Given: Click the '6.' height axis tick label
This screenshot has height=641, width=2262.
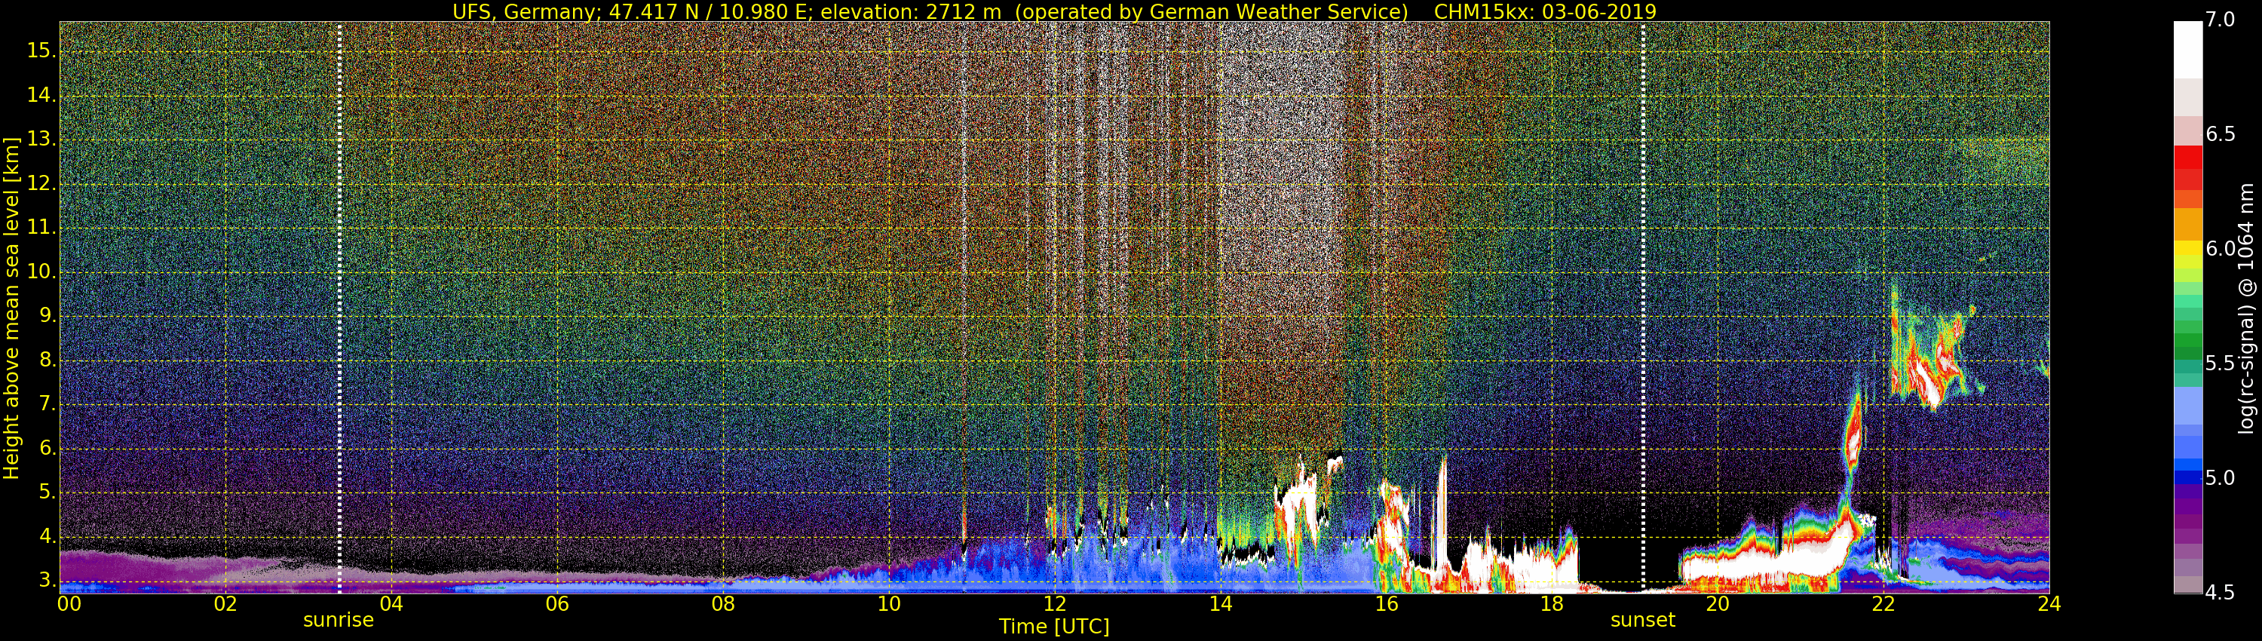Looking at the screenshot, I should coord(48,448).
